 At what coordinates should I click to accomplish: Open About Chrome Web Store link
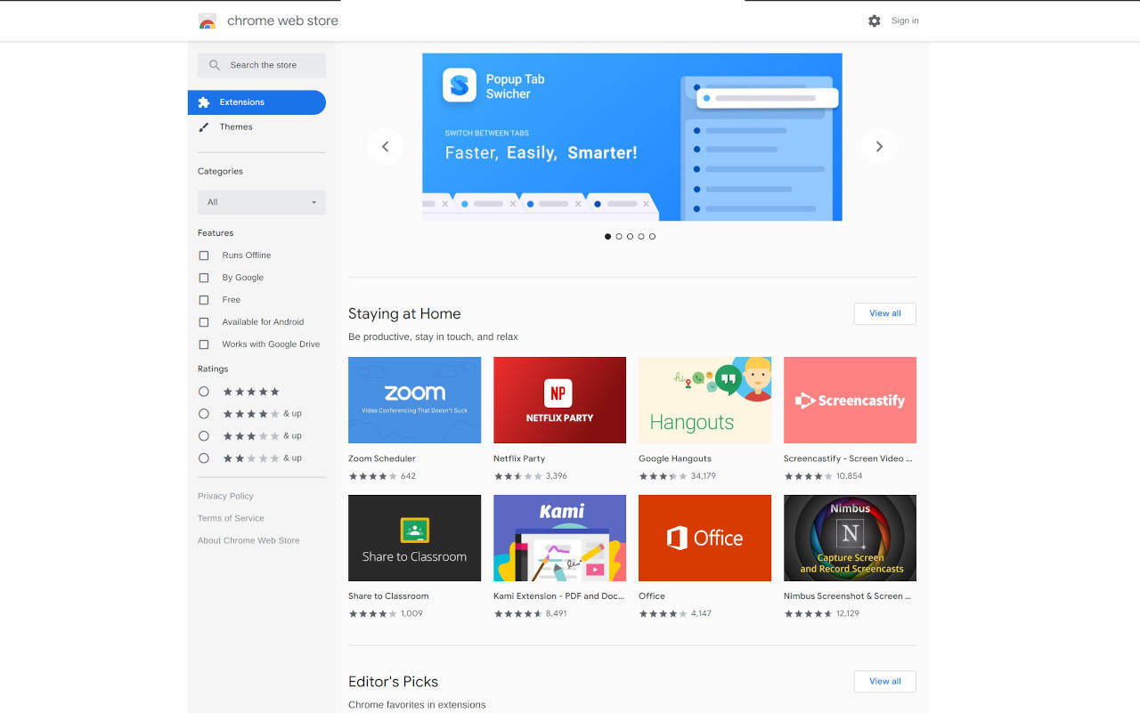click(x=248, y=540)
